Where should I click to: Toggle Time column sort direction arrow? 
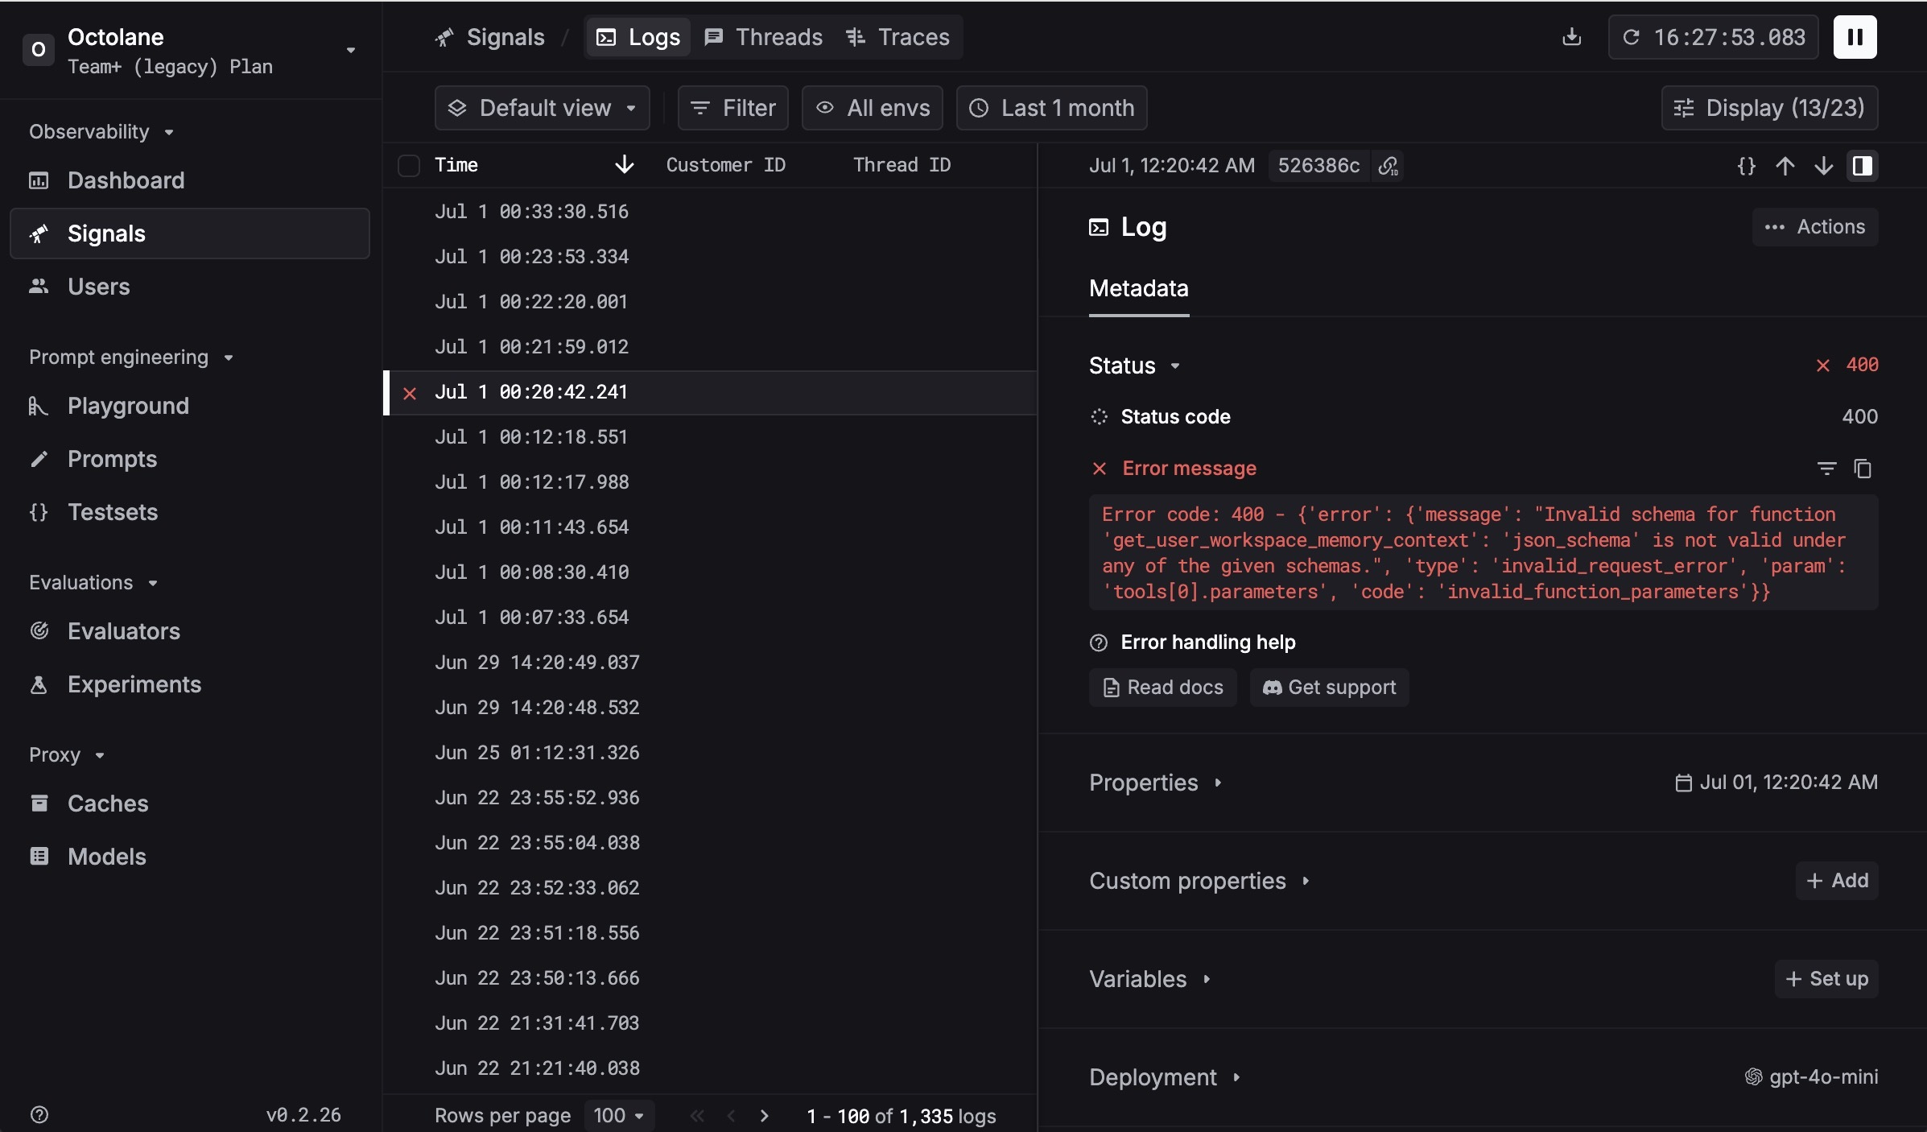click(x=624, y=165)
